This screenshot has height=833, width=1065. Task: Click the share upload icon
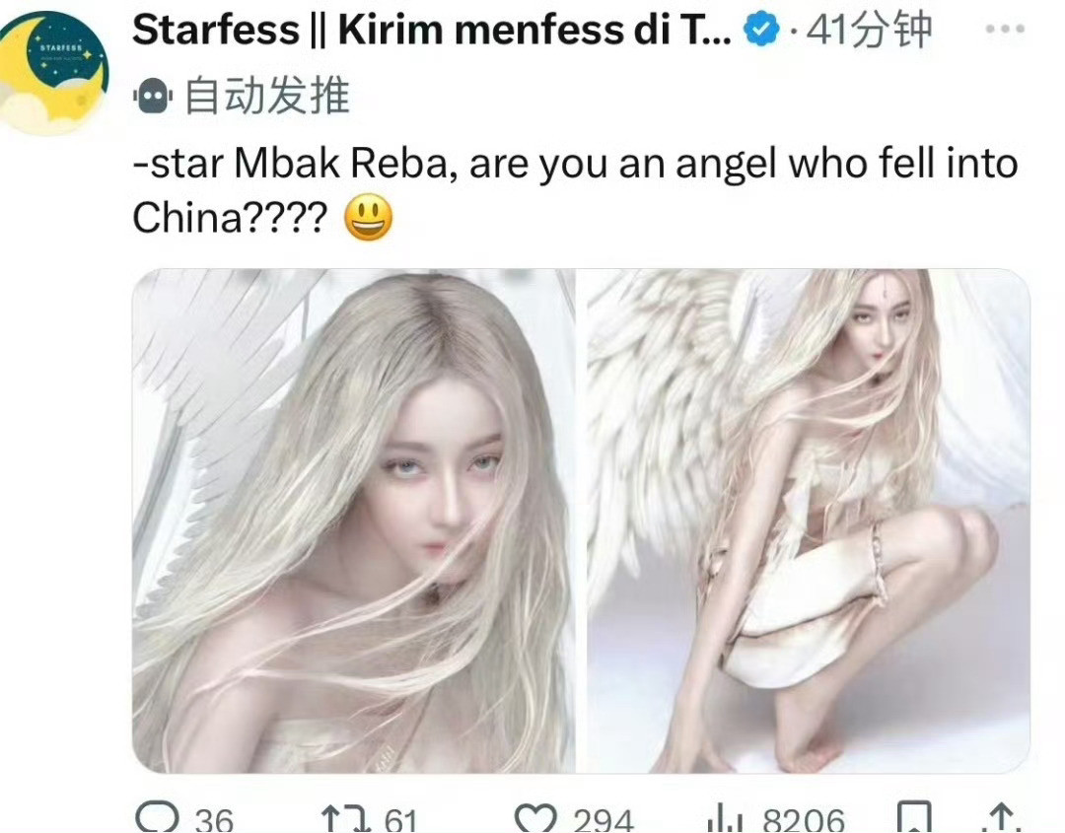pos(1002,818)
